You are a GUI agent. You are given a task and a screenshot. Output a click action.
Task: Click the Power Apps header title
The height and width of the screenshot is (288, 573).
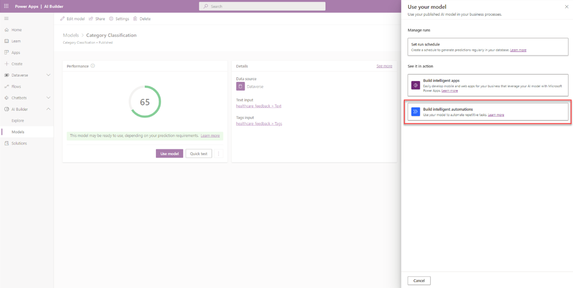click(26, 7)
